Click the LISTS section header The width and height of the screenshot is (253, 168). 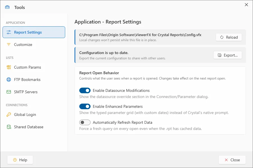tap(10, 58)
